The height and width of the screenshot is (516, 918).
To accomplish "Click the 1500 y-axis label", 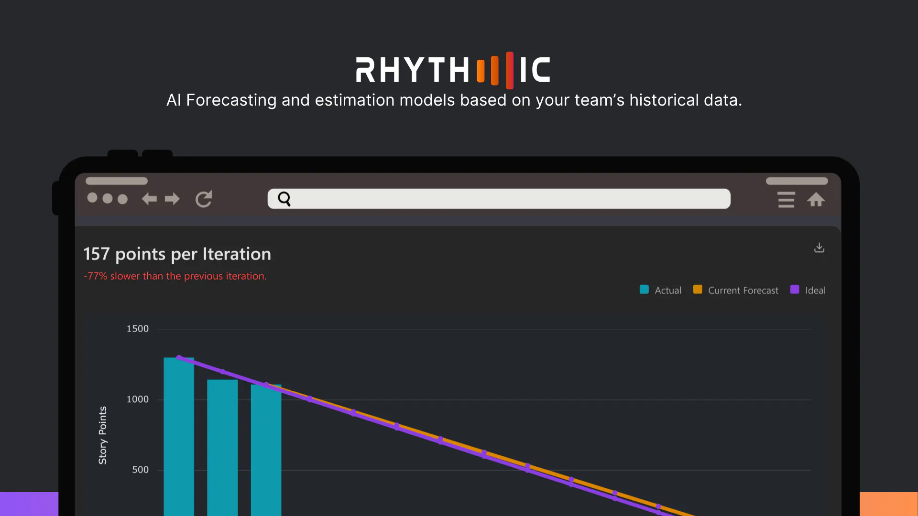I will (x=138, y=329).
